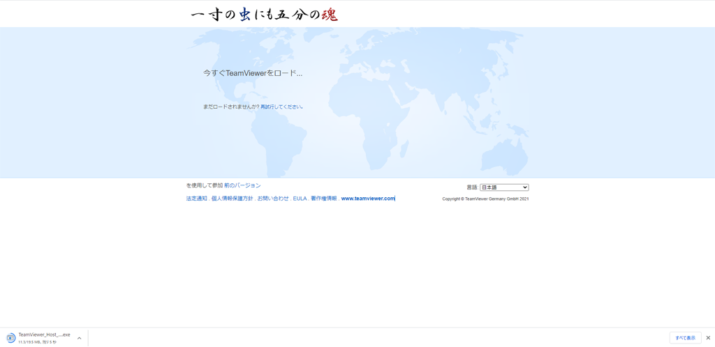The width and height of the screenshot is (715, 347).
Task: Open the 著作権情報 link
Action: pos(324,199)
